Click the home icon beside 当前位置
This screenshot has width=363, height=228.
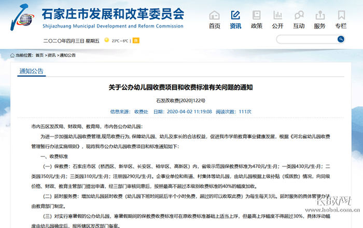click(x=12, y=55)
